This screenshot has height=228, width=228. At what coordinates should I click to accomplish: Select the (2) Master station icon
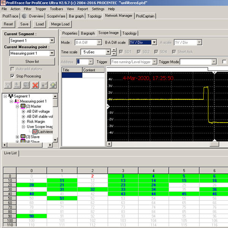coord(22,106)
